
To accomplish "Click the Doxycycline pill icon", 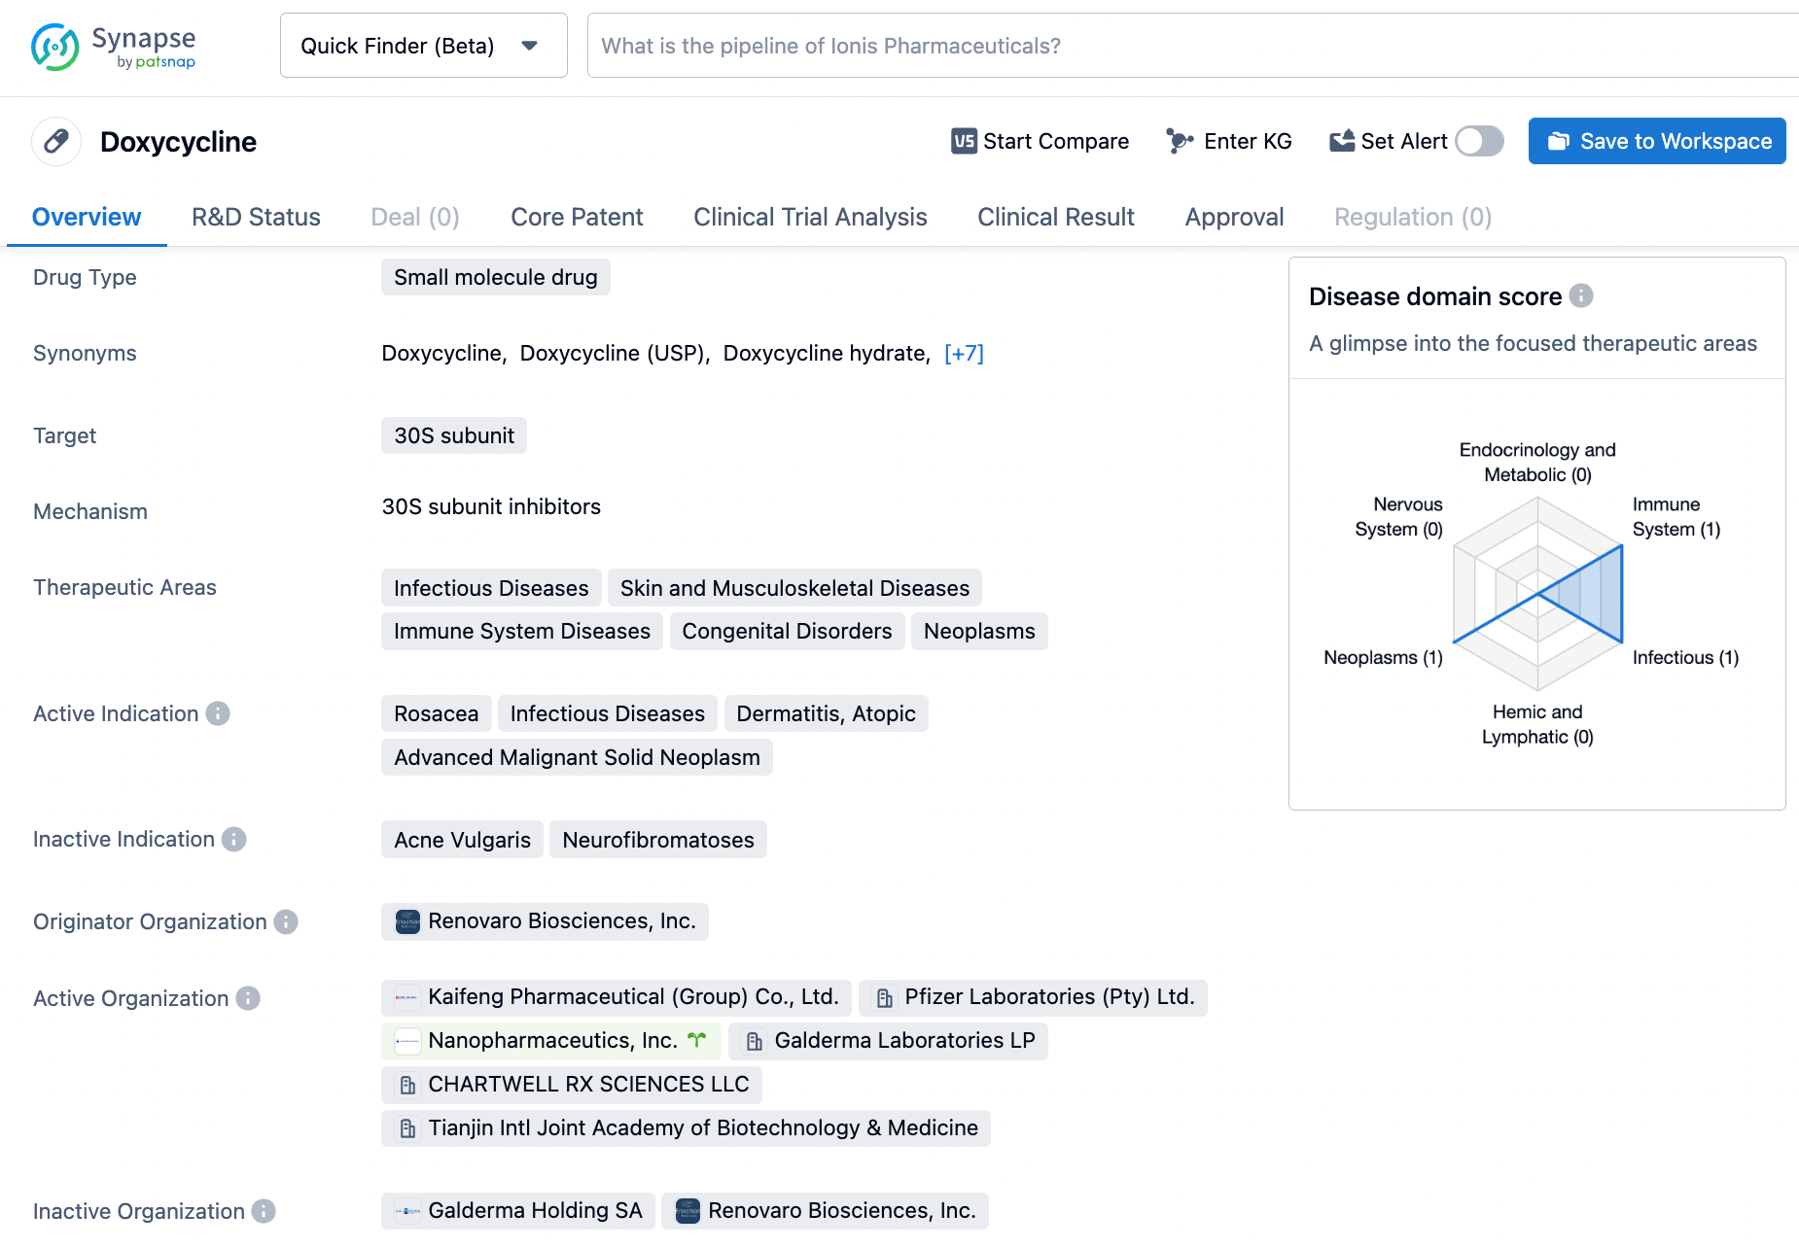I will pyautogui.click(x=56, y=142).
